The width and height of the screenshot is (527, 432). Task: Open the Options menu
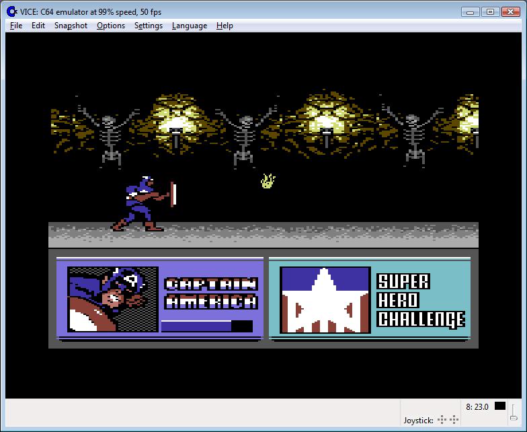pyautogui.click(x=110, y=26)
